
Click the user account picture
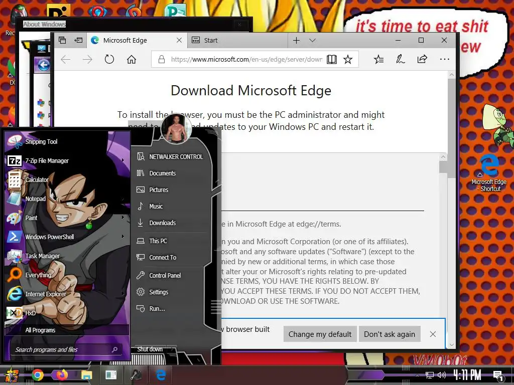176,129
